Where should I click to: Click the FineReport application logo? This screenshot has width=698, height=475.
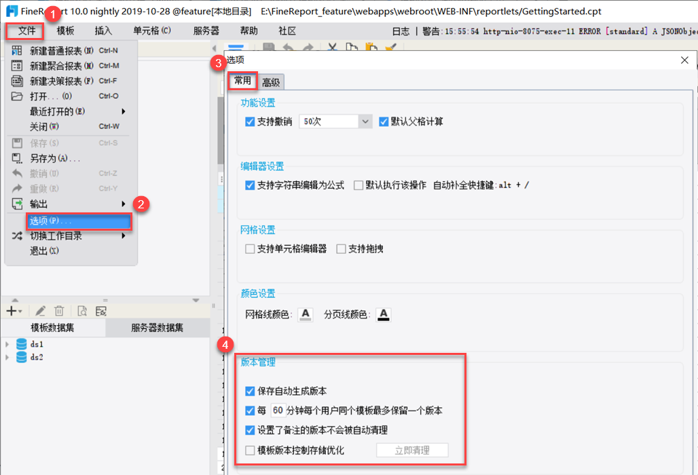[x=12, y=11]
